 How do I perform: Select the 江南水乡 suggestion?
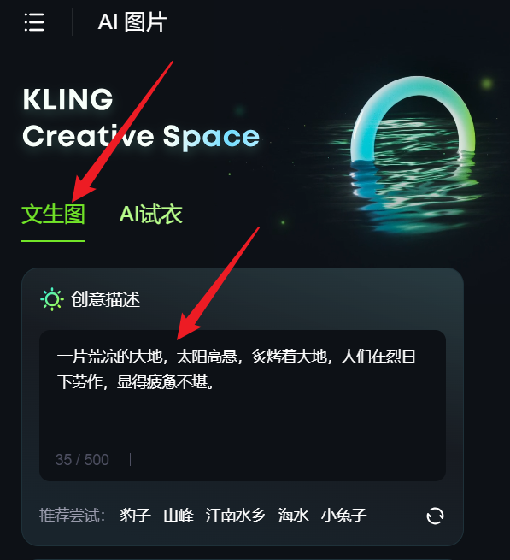pyautogui.click(x=236, y=516)
